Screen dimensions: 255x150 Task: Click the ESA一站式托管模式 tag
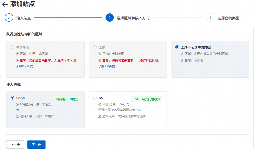click(x=147, y=99)
